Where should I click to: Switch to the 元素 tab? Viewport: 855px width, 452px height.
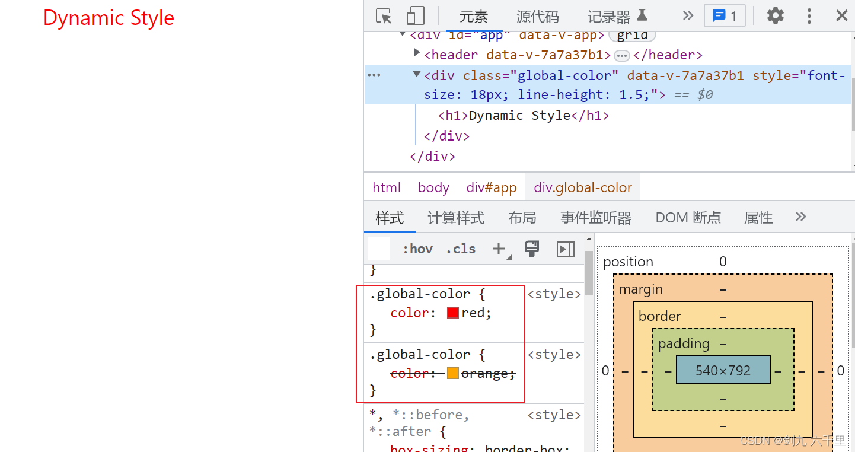click(474, 17)
